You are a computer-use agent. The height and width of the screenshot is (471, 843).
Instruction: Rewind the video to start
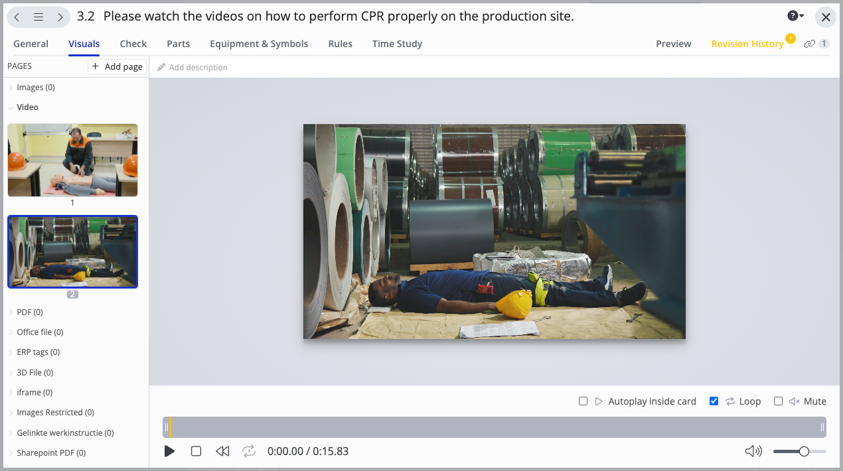(222, 451)
